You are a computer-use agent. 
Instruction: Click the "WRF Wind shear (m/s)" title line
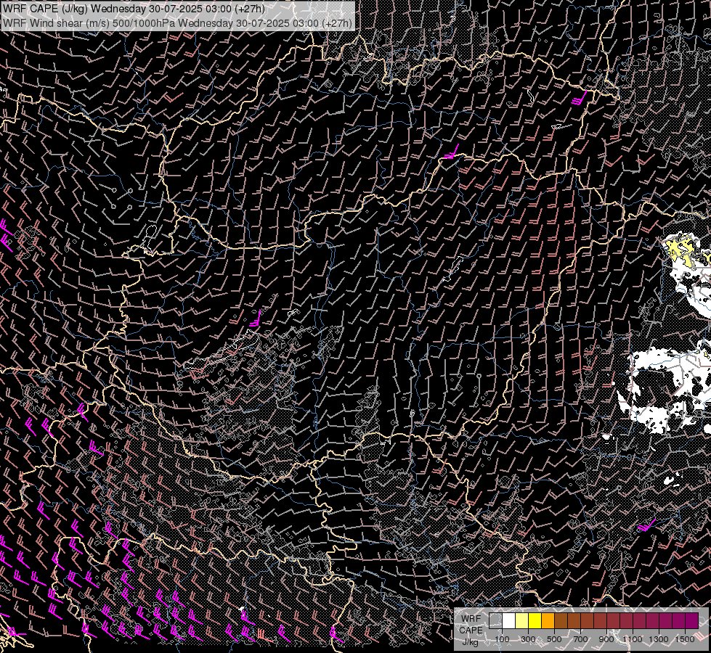(x=177, y=22)
